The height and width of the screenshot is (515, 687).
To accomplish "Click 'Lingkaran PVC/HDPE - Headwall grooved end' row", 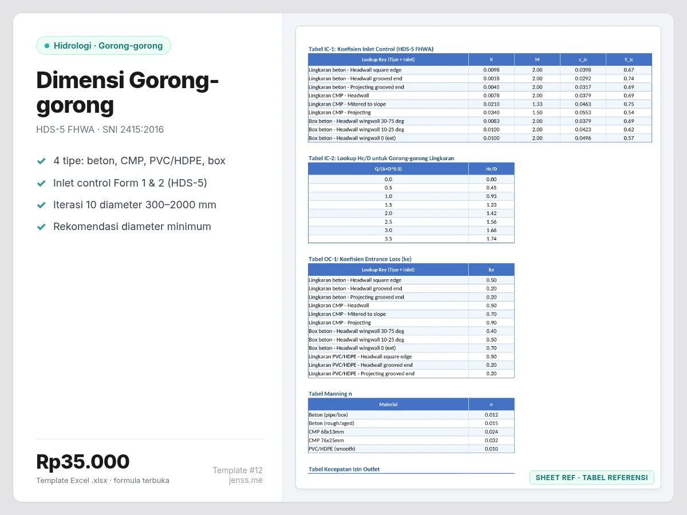I will pyautogui.click(x=411, y=365).
